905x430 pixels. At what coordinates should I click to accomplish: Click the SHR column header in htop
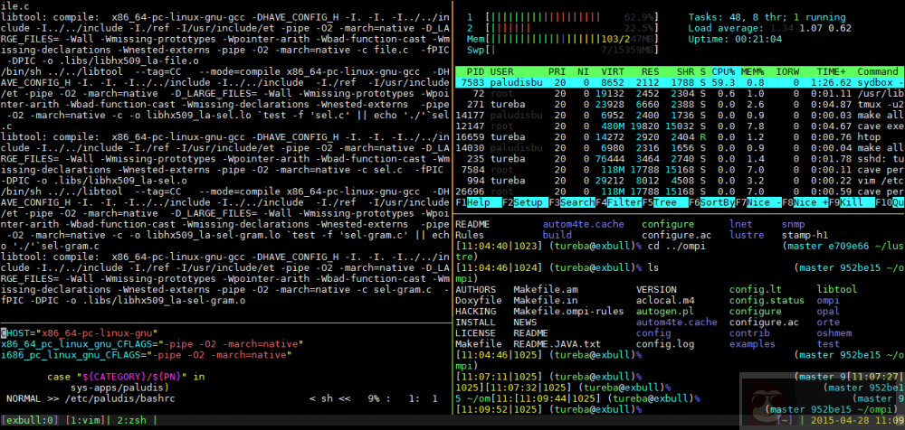pos(685,72)
